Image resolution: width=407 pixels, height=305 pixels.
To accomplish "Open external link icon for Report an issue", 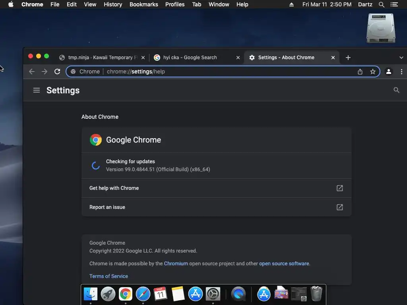I will (339, 207).
